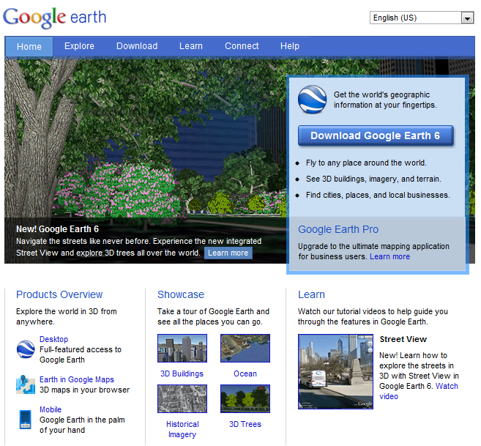This screenshot has height=446, width=481.
Task: Open the Explore tab
Action: coord(79,46)
